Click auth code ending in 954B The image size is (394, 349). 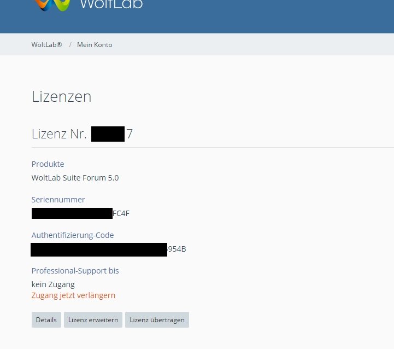tap(108, 249)
